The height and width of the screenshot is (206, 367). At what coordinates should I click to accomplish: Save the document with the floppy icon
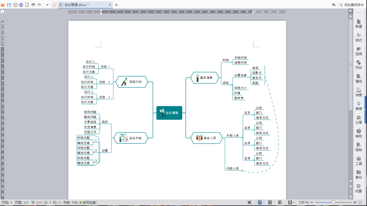[x=9, y=5]
